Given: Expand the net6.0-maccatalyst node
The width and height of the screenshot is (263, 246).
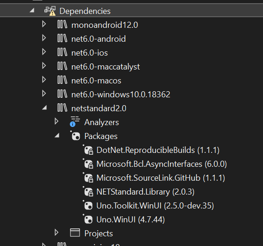Looking at the screenshot, I should point(44,66).
